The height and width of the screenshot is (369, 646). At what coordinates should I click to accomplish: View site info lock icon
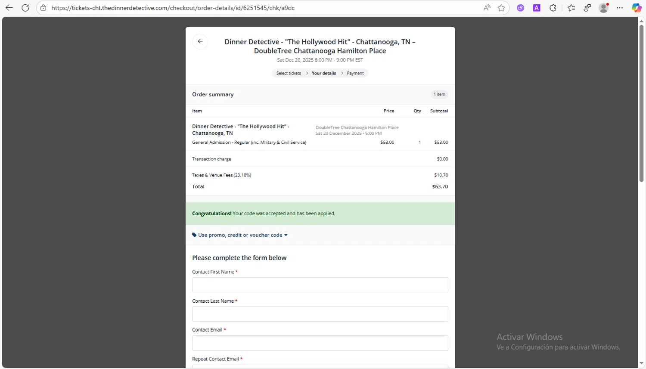coord(43,8)
